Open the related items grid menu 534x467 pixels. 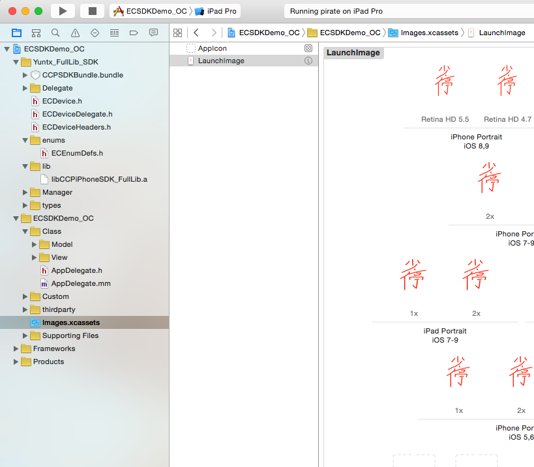click(x=178, y=33)
